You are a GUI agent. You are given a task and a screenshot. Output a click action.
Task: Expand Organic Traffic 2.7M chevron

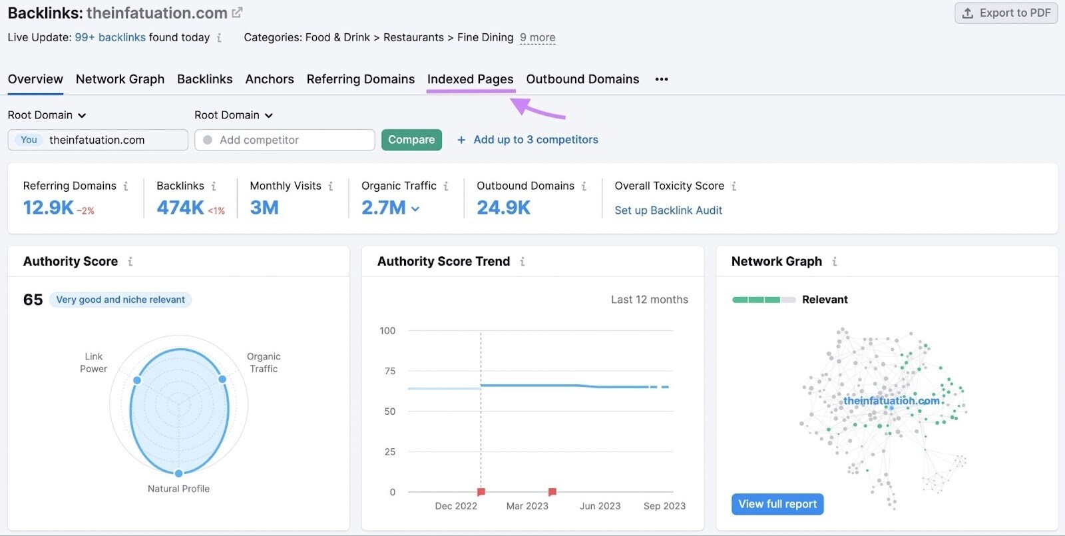pos(415,208)
